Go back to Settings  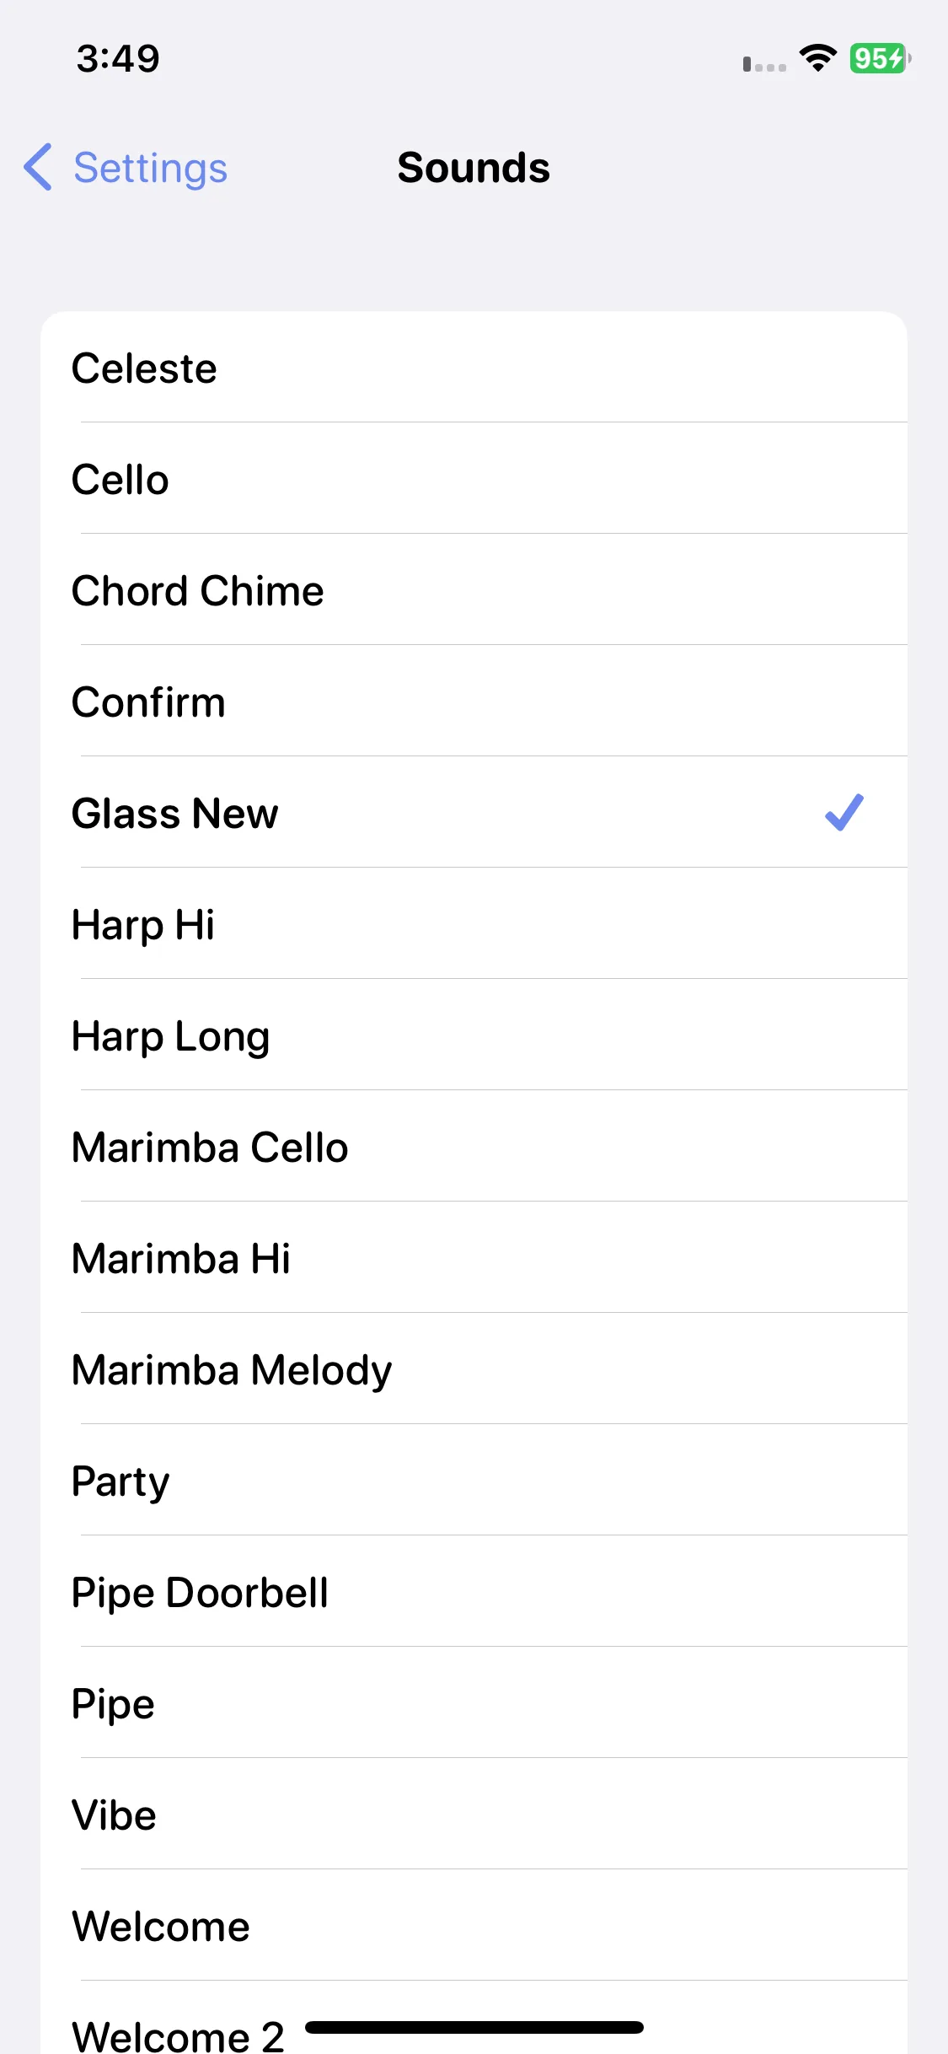tap(126, 167)
